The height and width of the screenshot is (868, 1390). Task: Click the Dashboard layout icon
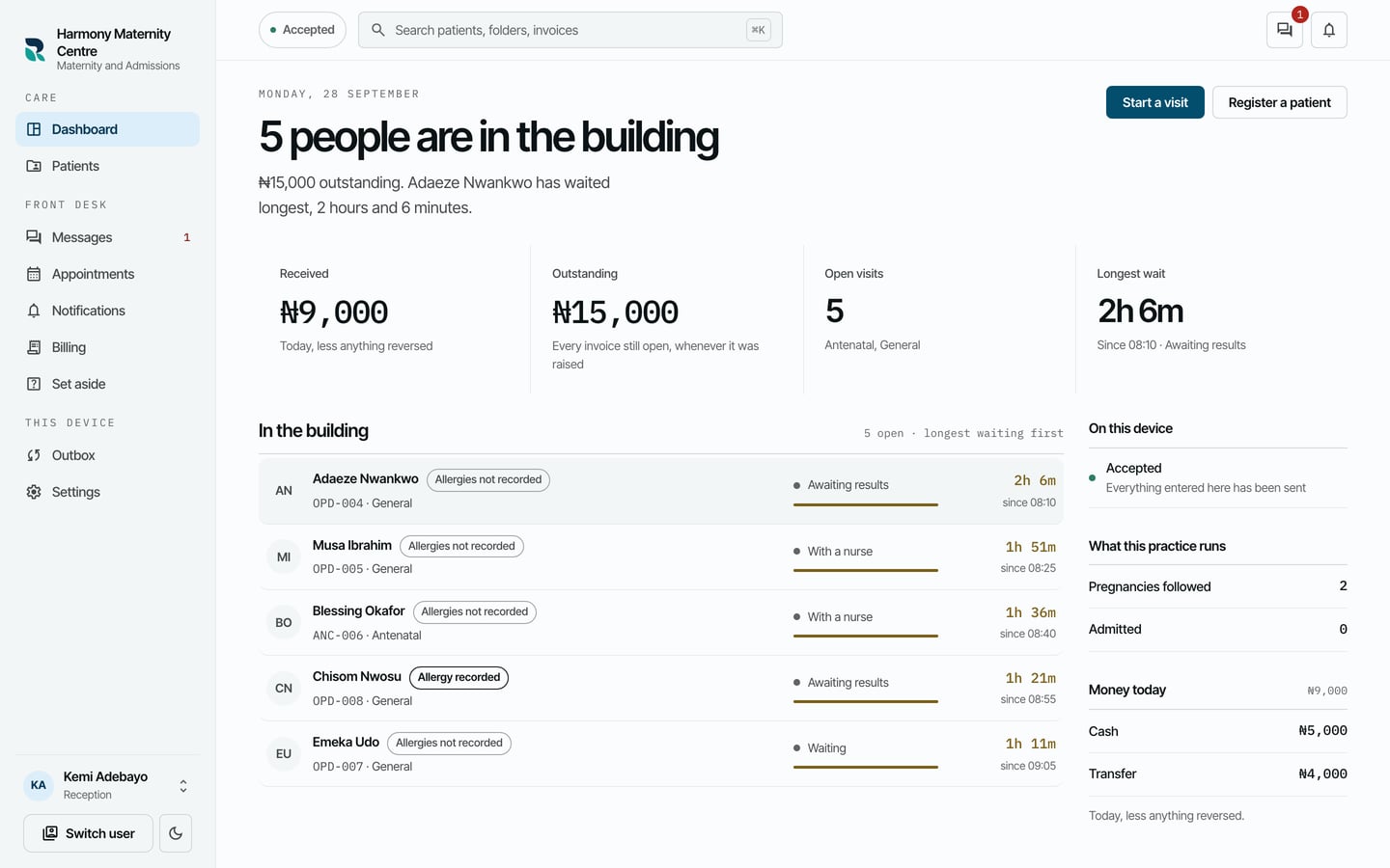(34, 129)
